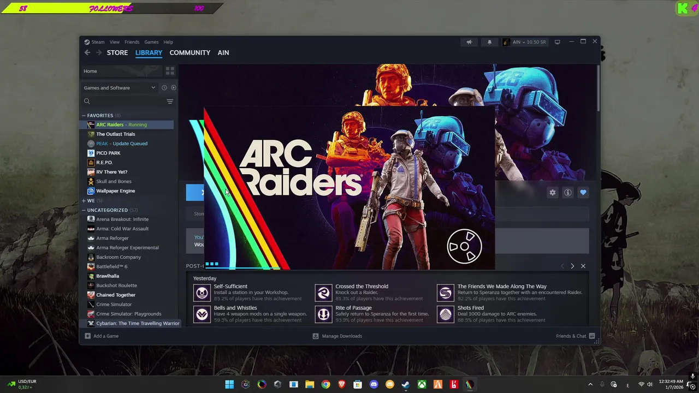Open Bells and Whistles achievement icon

[202, 314]
